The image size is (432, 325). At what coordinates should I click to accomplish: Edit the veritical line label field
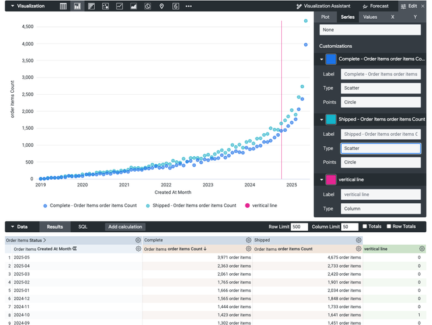coord(381,194)
